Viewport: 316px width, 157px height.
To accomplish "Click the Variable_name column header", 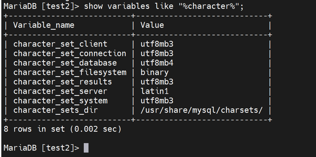I will [x=44, y=25].
